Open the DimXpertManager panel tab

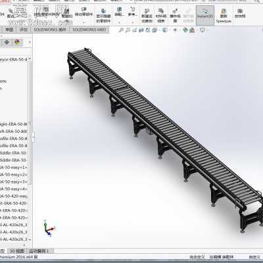pos(7,42)
